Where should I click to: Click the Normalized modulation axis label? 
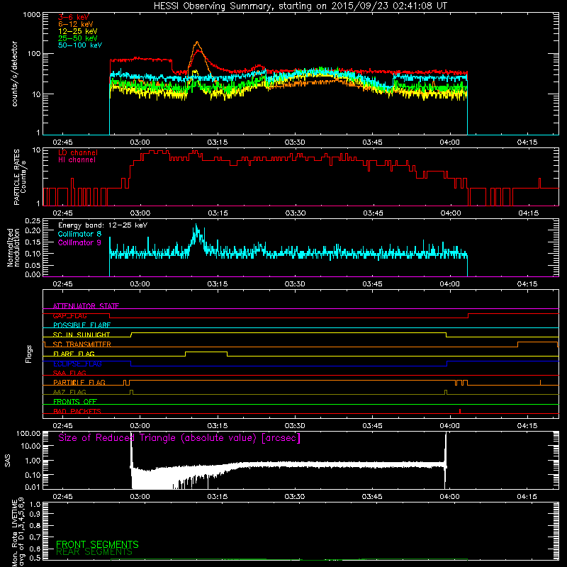tap(13, 247)
